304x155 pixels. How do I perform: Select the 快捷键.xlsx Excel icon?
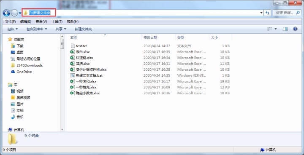point(73,58)
